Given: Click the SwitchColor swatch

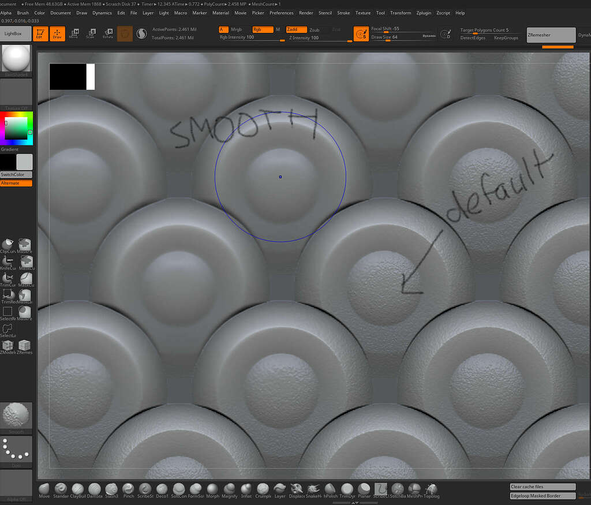Looking at the screenshot, I should point(14,174).
